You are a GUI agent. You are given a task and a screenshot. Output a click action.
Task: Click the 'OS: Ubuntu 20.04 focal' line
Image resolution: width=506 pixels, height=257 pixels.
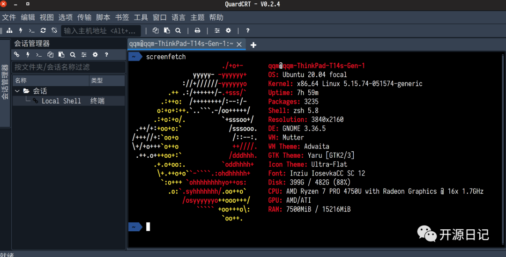tap(307, 75)
